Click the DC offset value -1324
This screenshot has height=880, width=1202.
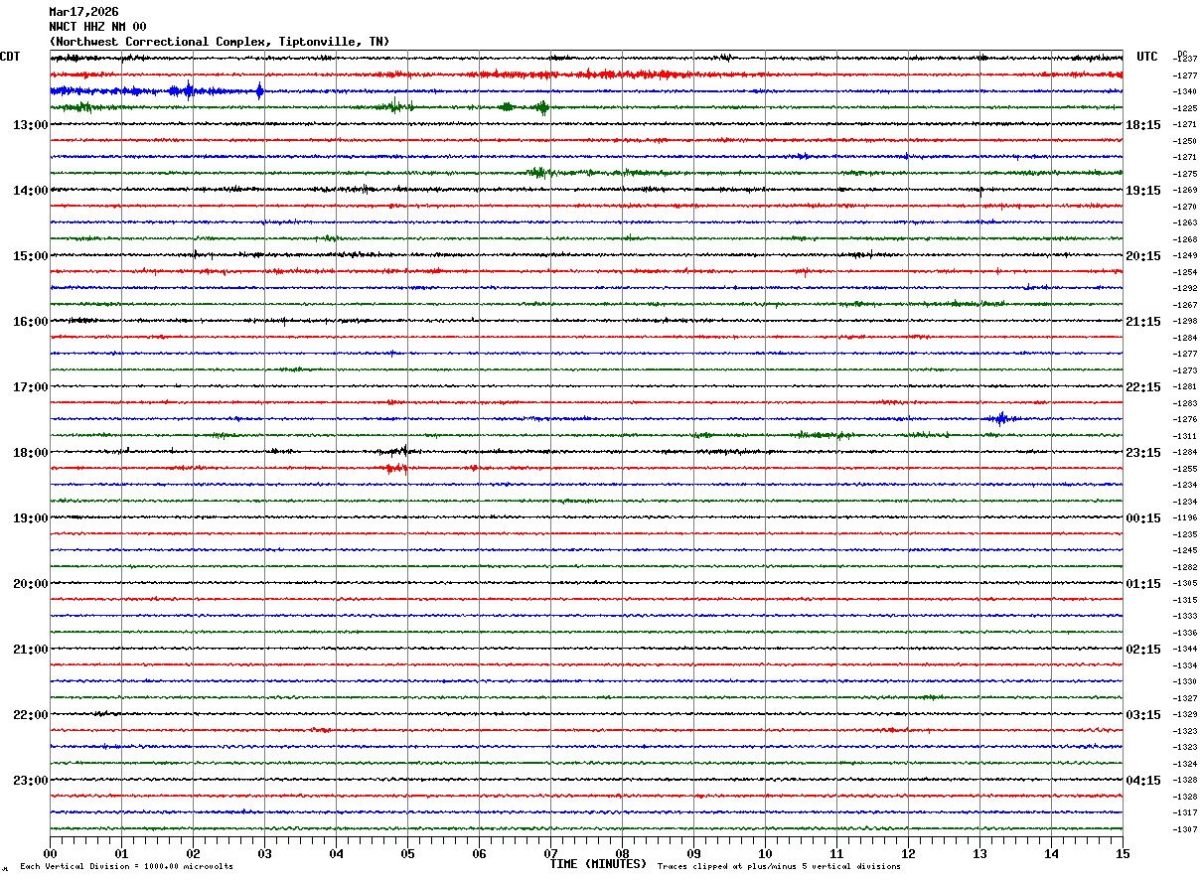1185,764
